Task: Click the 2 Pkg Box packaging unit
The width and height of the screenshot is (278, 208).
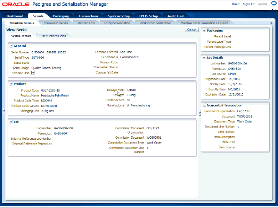Action: [48, 111]
